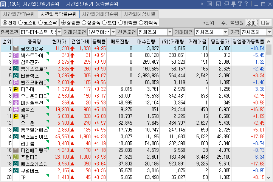The image size is (273, 182).
Task: Select the 전체 market radio button
Action: (x=5, y=23)
